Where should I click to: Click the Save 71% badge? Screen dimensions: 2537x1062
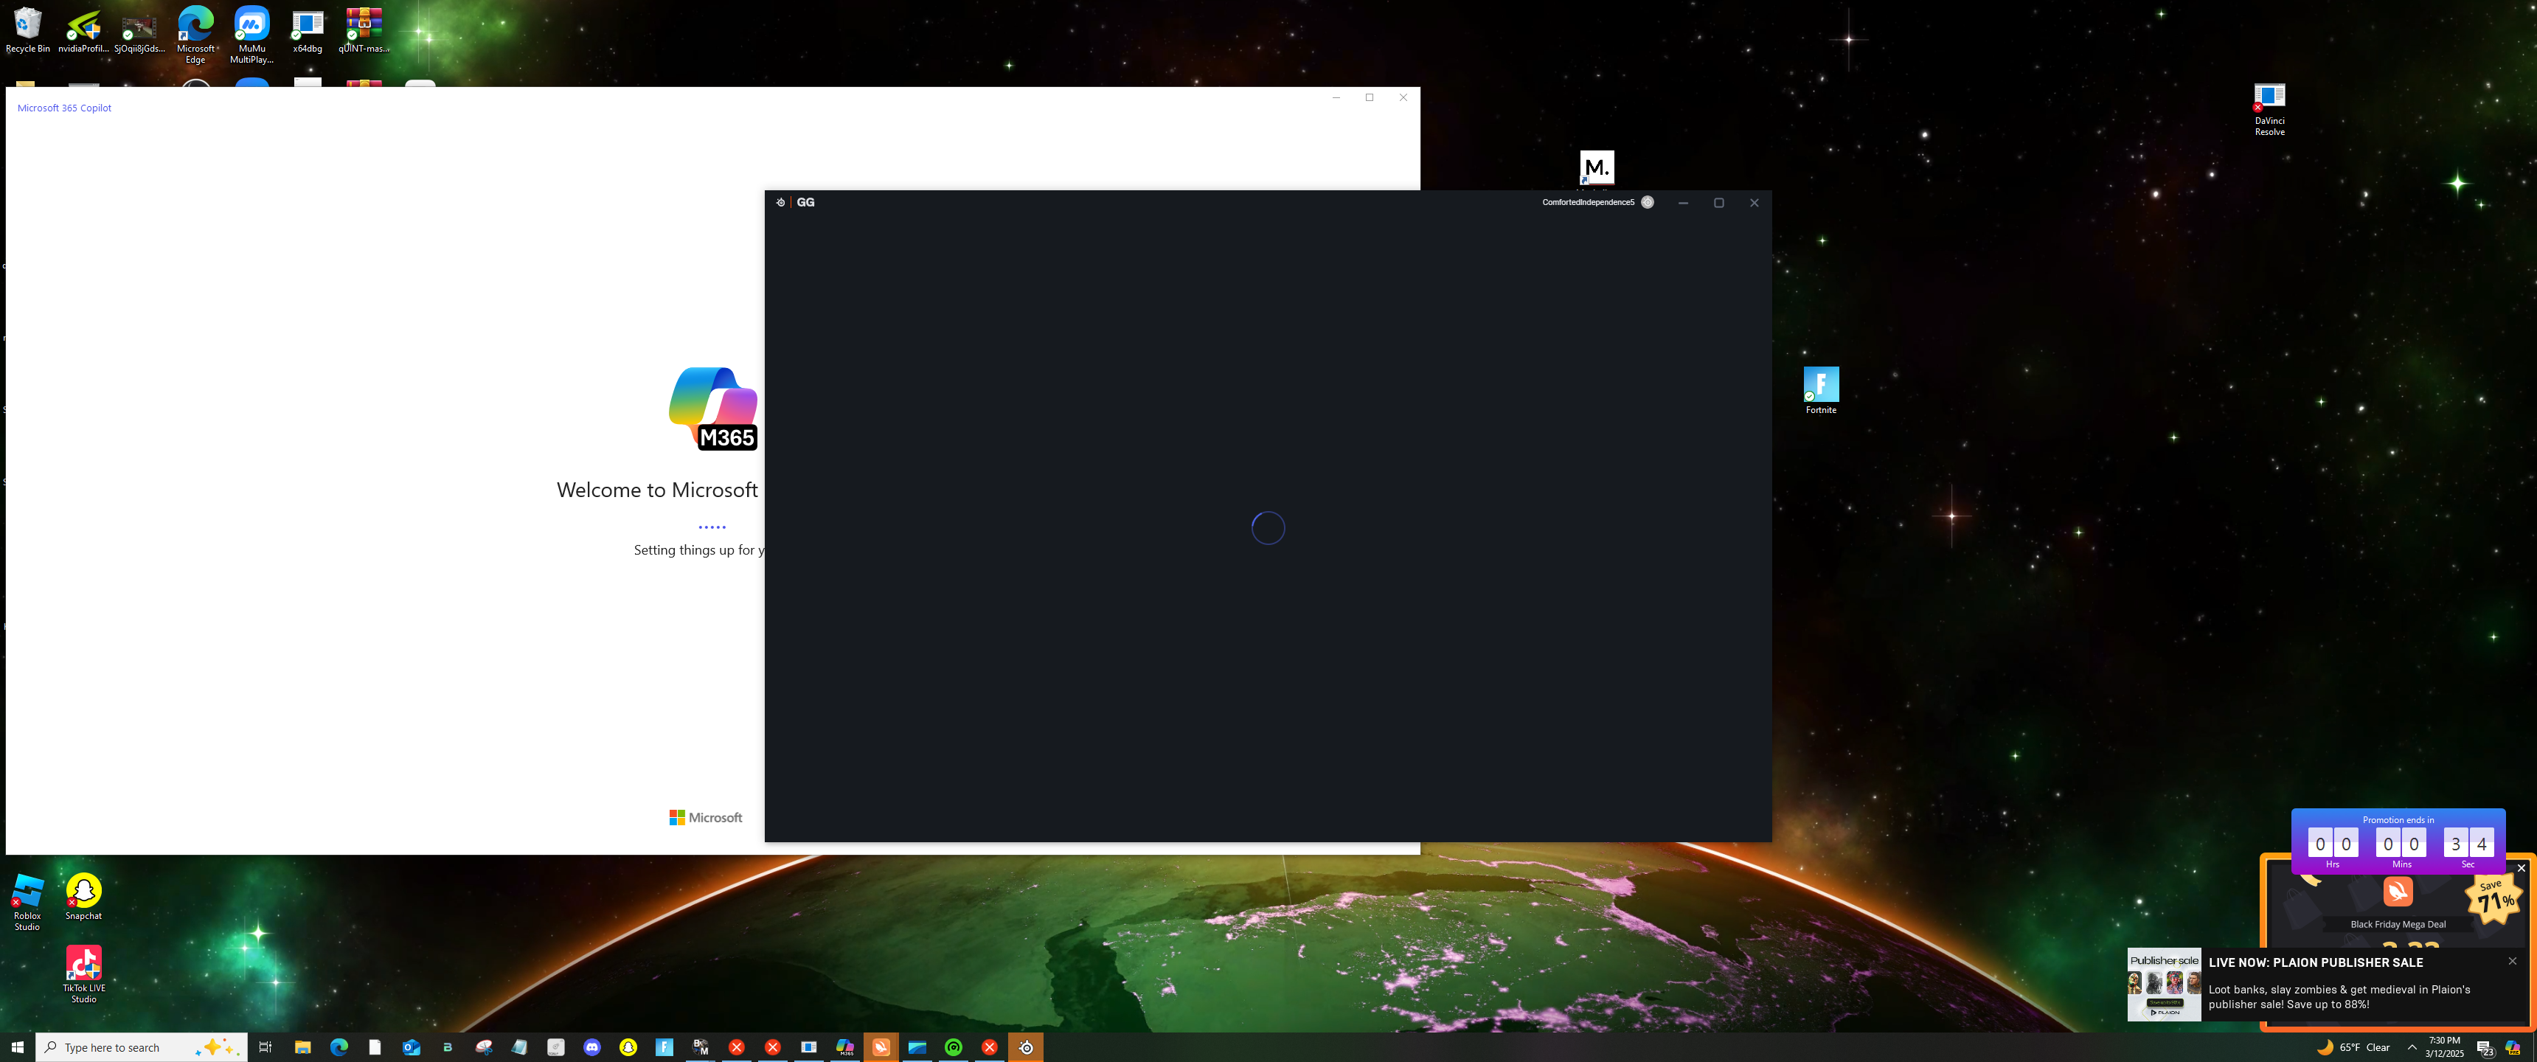pos(2493,898)
